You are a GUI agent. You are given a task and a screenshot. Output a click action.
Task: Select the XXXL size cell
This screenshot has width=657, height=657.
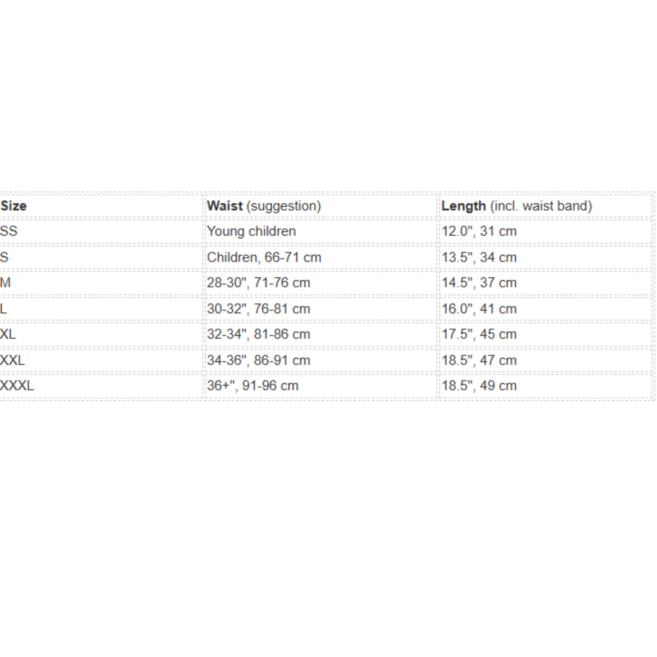coord(17,386)
